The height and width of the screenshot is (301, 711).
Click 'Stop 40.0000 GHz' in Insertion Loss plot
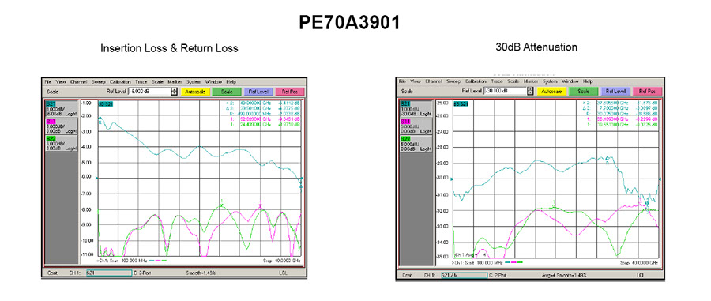282,261
